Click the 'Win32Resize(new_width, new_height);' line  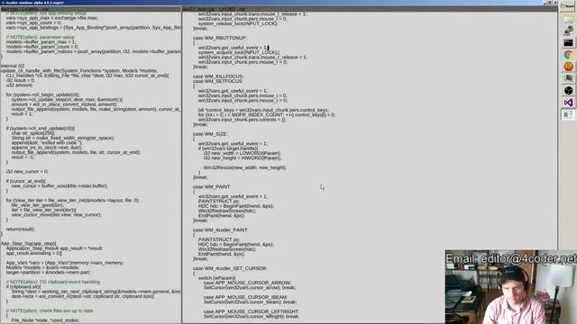pos(245,167)
